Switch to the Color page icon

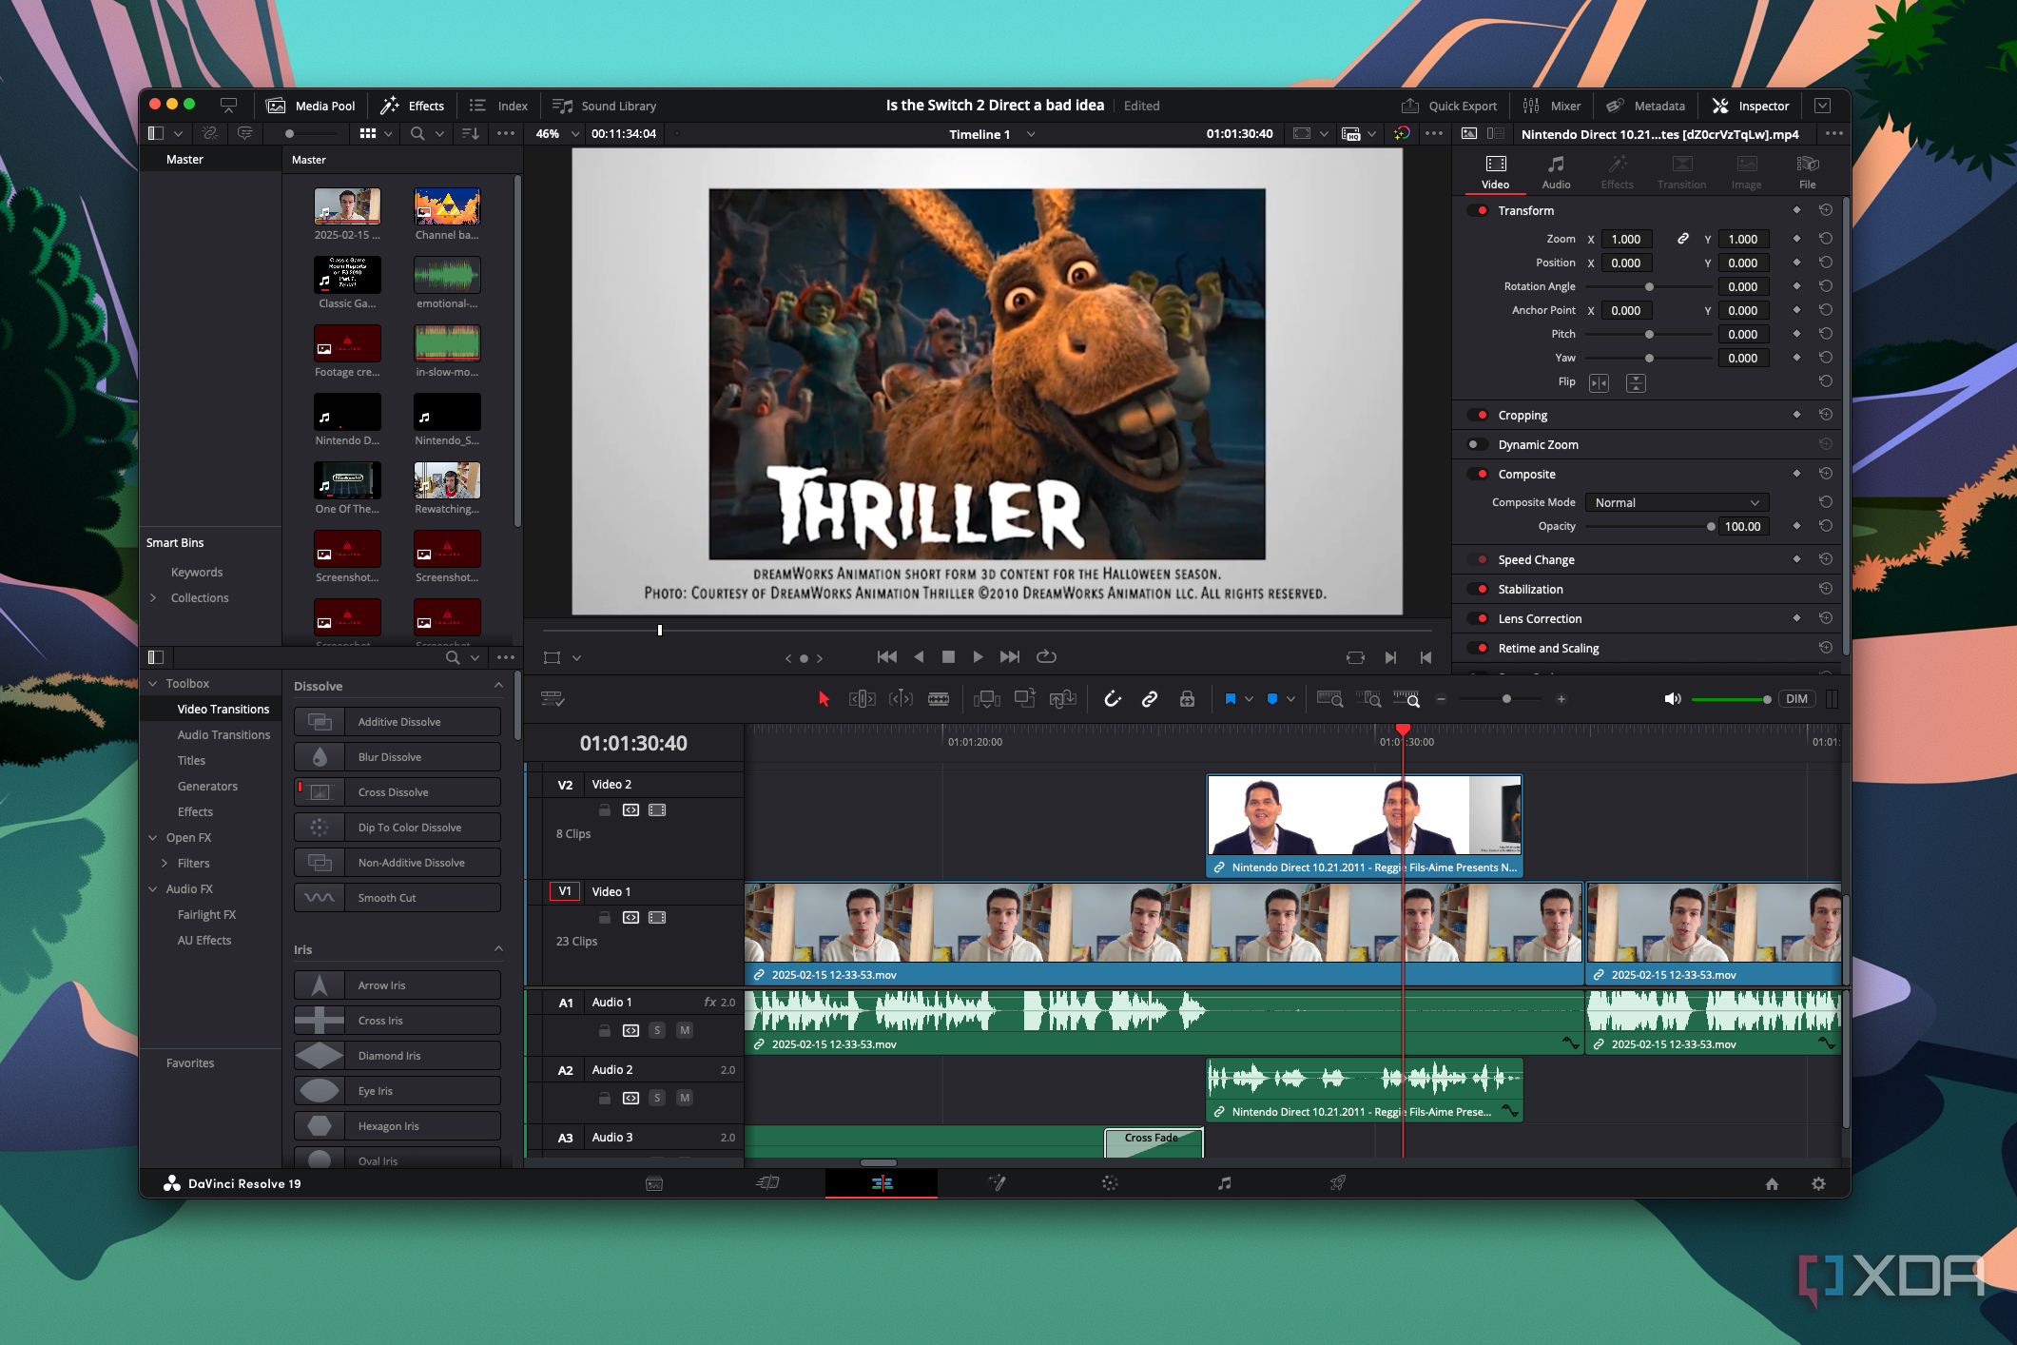click(x=1110, y=1183)
